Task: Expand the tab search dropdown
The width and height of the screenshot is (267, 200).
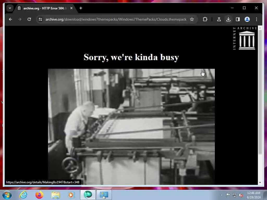Action: [x=10, y=8]
